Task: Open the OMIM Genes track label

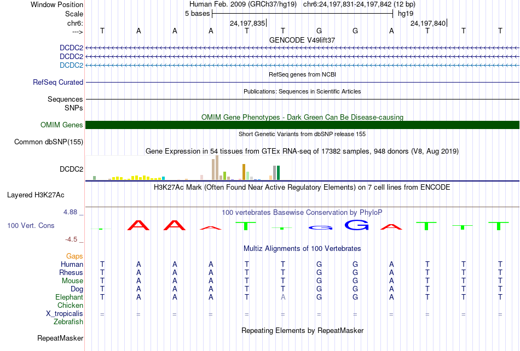Action: (x=62, y=125)
